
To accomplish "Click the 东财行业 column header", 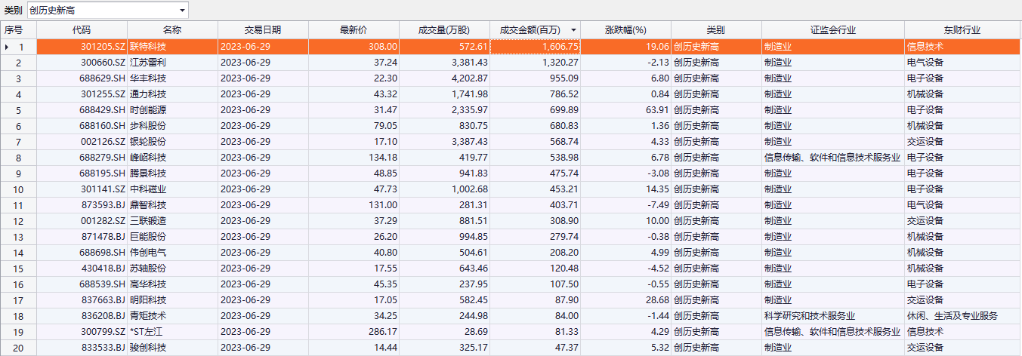I will pyautogui.click(x=962, y=30).
